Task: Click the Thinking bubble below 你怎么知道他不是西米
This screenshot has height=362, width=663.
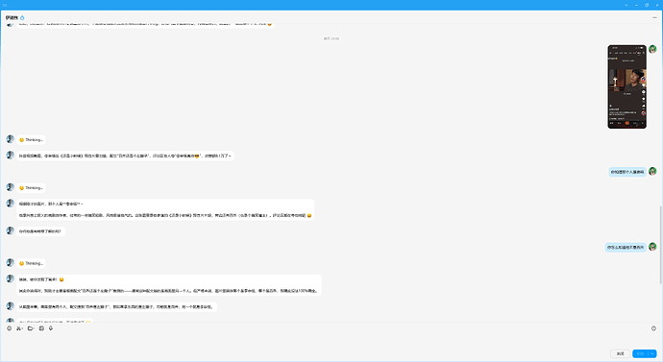Action: tap(32, 263)
